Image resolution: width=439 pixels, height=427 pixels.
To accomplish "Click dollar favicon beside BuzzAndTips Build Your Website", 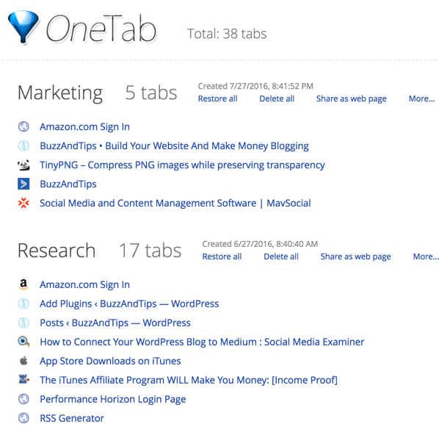I will click(23, 146).
